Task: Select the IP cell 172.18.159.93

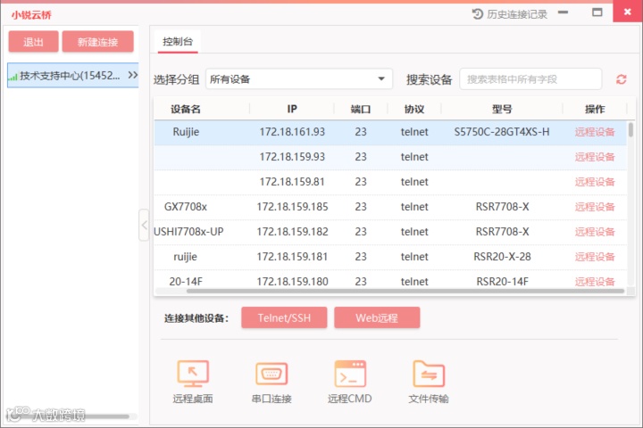Action: click(x=292, y=157)
